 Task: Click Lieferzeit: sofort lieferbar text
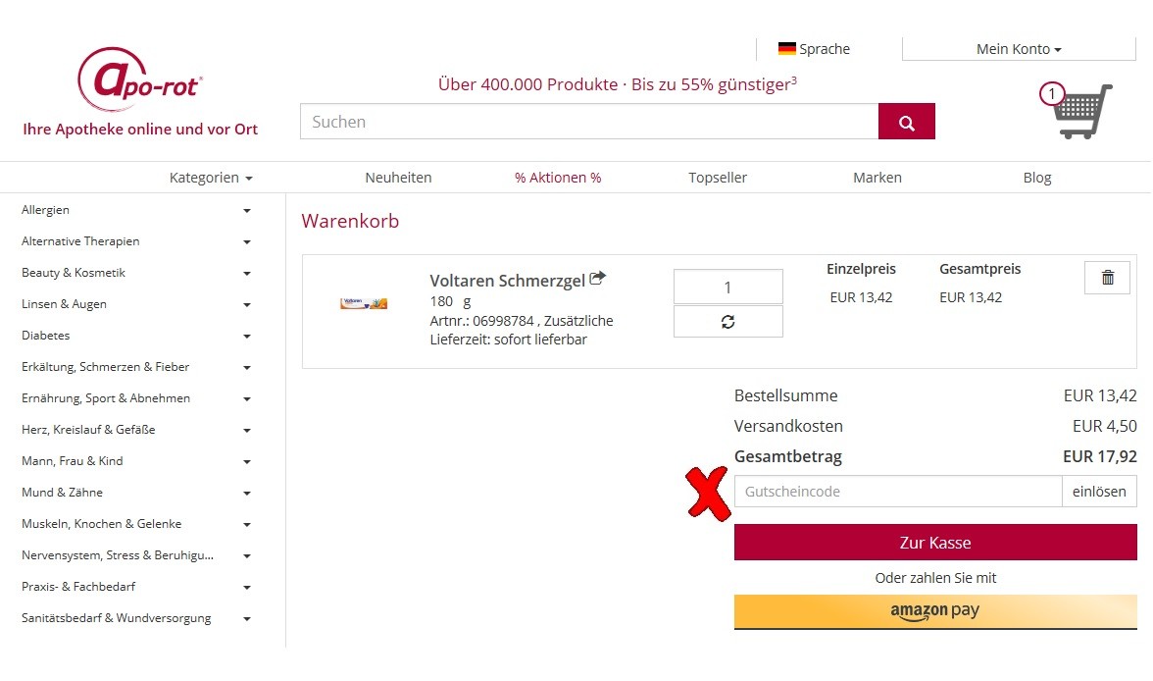coord(508,340)
